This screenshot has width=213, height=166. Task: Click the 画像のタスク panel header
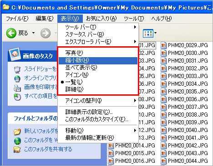click(x=33, y=56)
